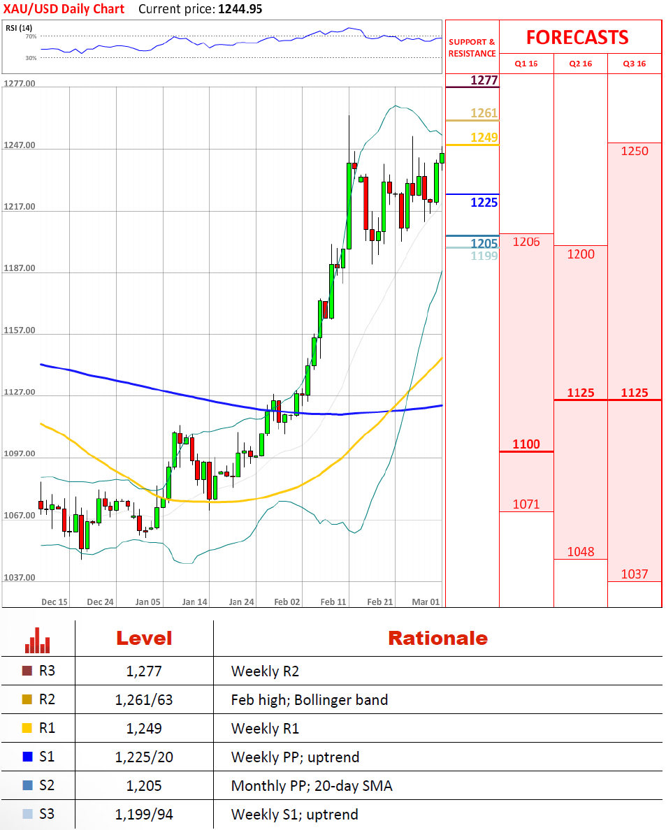Click the Mar 01 date axis label
This screenshot has width=666, height=830.
pos(426,602)
